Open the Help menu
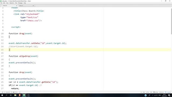 (25, 3)
